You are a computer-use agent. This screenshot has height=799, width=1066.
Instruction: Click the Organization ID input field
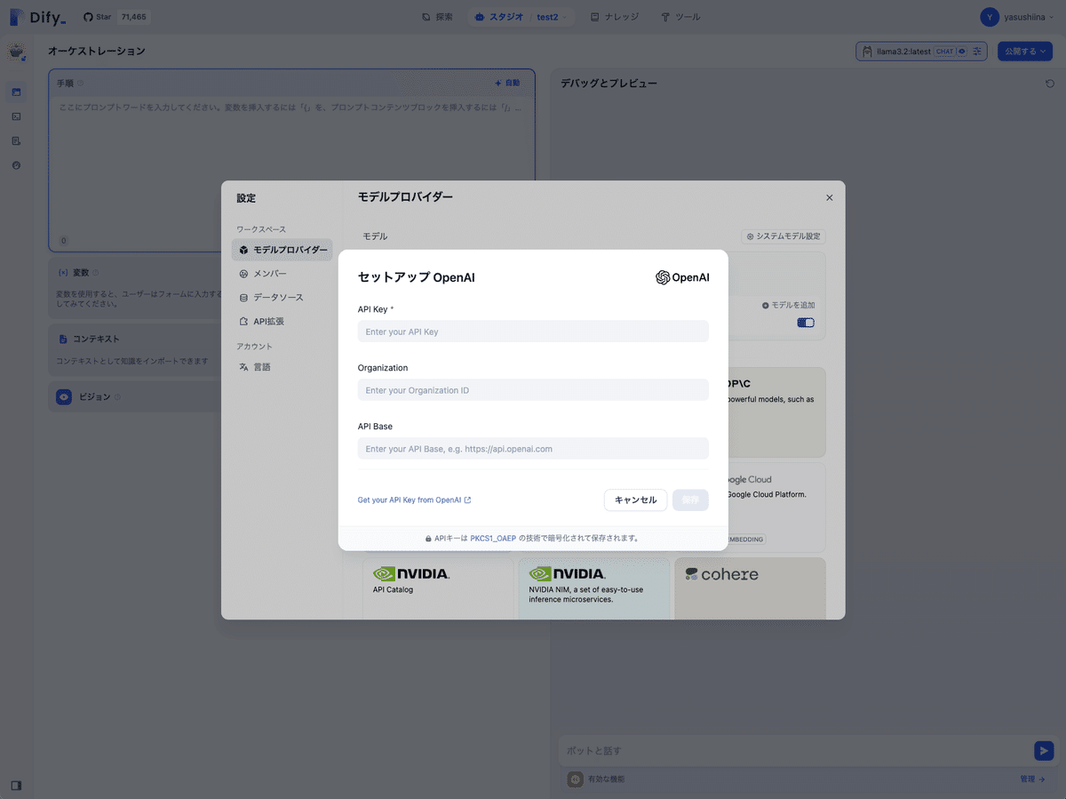533,390
